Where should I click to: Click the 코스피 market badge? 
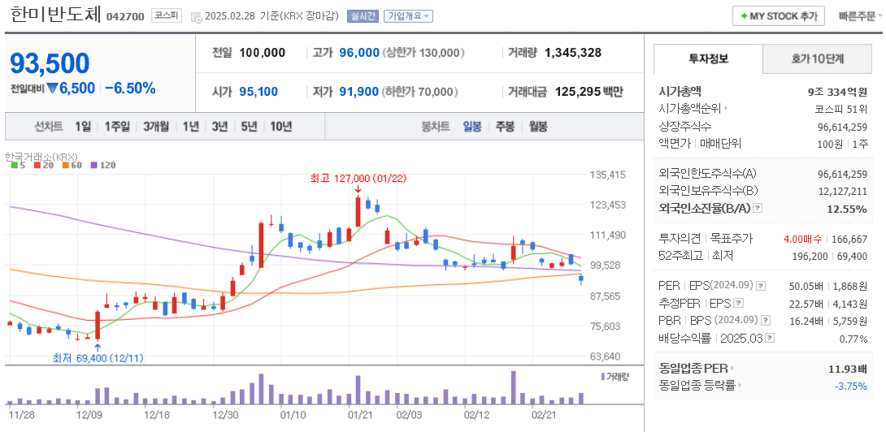tap(167, 15)
